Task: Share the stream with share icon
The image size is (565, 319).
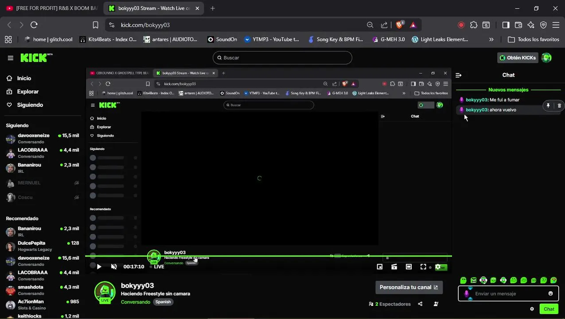Action: 420,304
